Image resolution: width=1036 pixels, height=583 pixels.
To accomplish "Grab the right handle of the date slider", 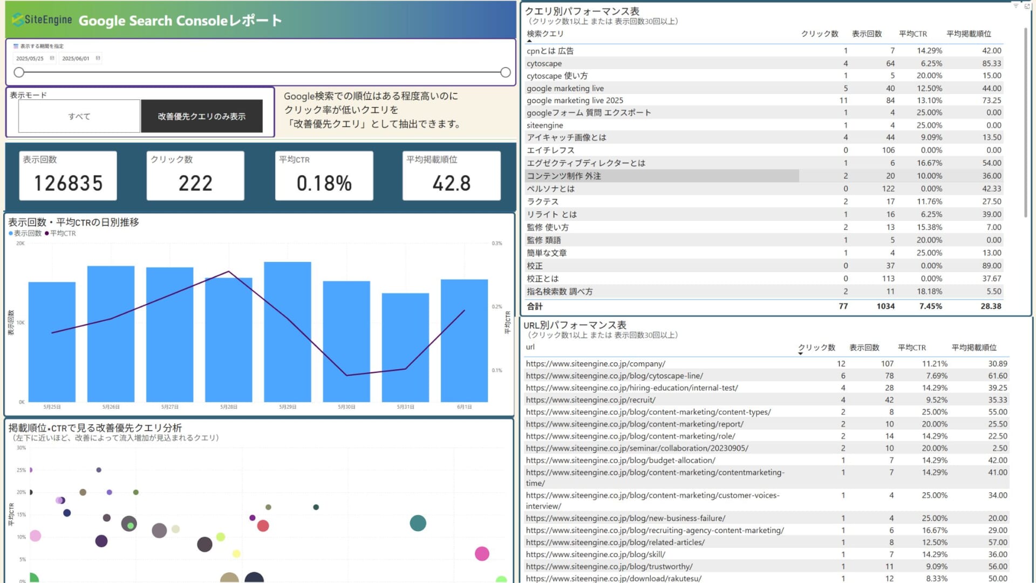I will [506, 72].
